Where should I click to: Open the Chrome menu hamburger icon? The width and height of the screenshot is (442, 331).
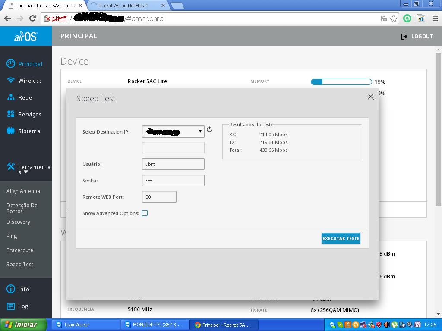[x=435, y=19]
